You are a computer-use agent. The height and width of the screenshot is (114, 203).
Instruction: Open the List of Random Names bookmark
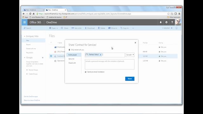click(37, 17)
